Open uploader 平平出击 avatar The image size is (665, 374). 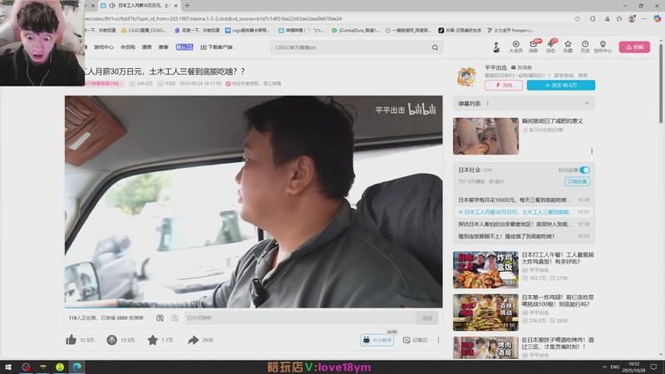click(x=467, y=77)
